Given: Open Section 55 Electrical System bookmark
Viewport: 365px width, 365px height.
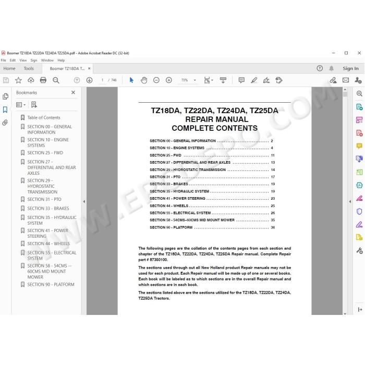Looking at the screenshot, I should click(52, 256).
